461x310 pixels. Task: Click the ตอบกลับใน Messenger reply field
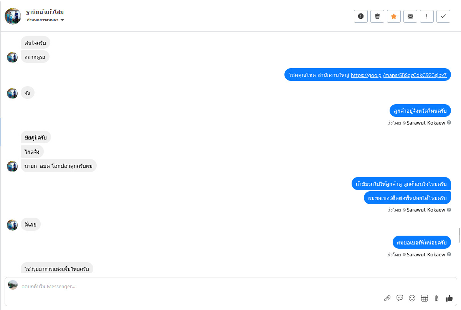(192, 286)
